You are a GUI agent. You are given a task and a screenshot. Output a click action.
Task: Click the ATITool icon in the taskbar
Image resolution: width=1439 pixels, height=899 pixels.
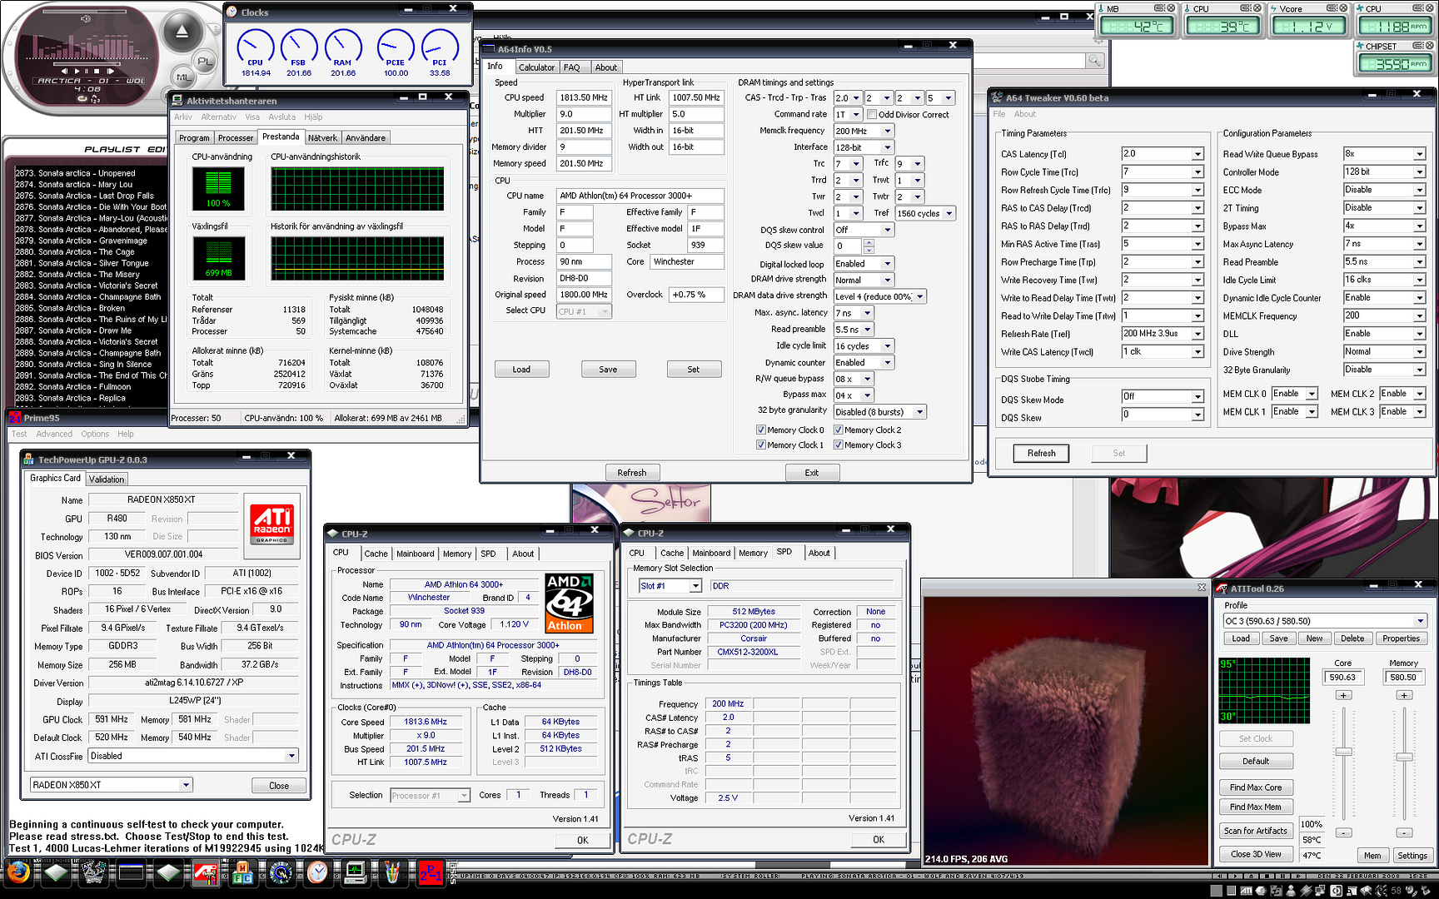205,872
